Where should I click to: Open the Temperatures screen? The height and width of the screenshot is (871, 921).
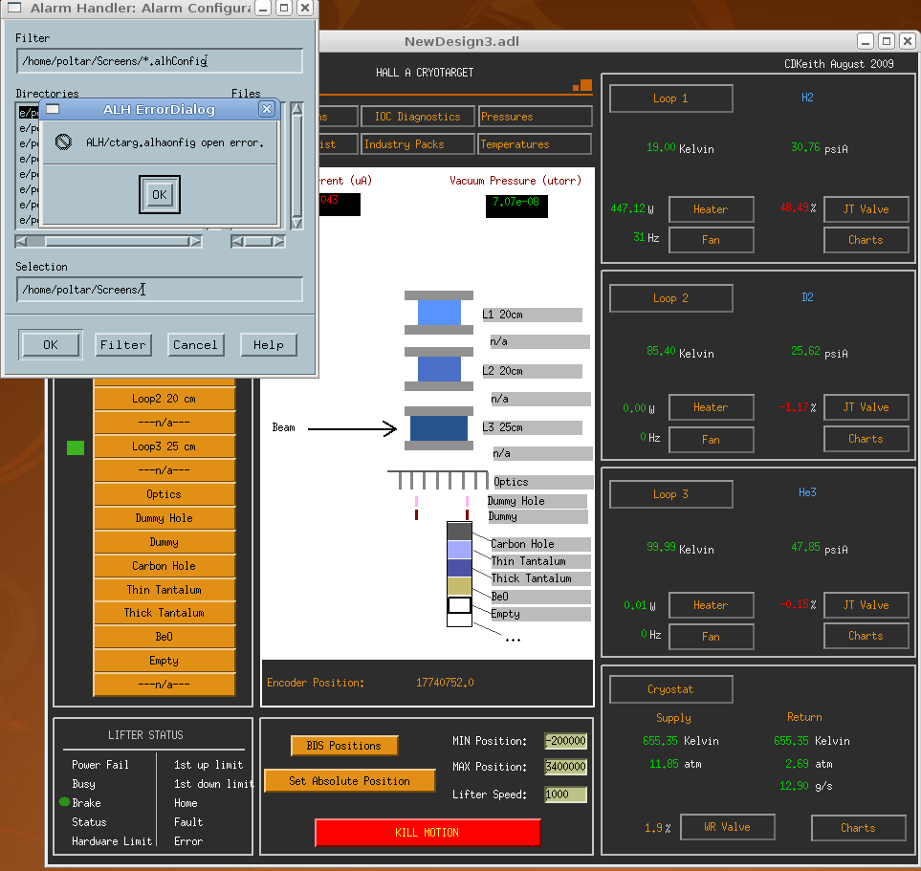click(x=535, y=144)
